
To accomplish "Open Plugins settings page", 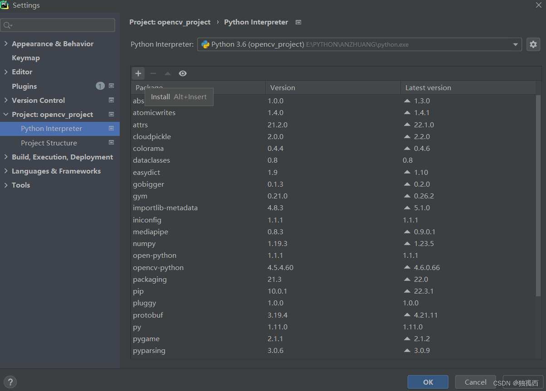I will click(x=24, y=86).
